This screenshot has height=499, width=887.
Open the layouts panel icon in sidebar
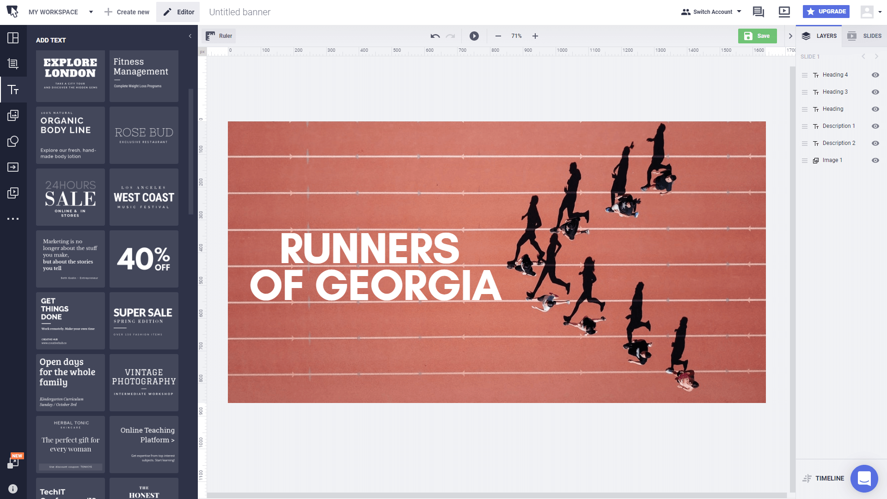(13, 38)
